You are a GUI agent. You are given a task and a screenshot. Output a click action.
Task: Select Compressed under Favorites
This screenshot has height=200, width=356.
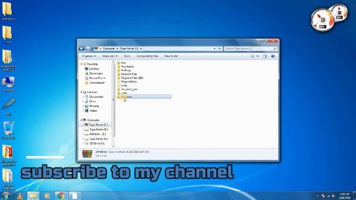coord(97,83)
